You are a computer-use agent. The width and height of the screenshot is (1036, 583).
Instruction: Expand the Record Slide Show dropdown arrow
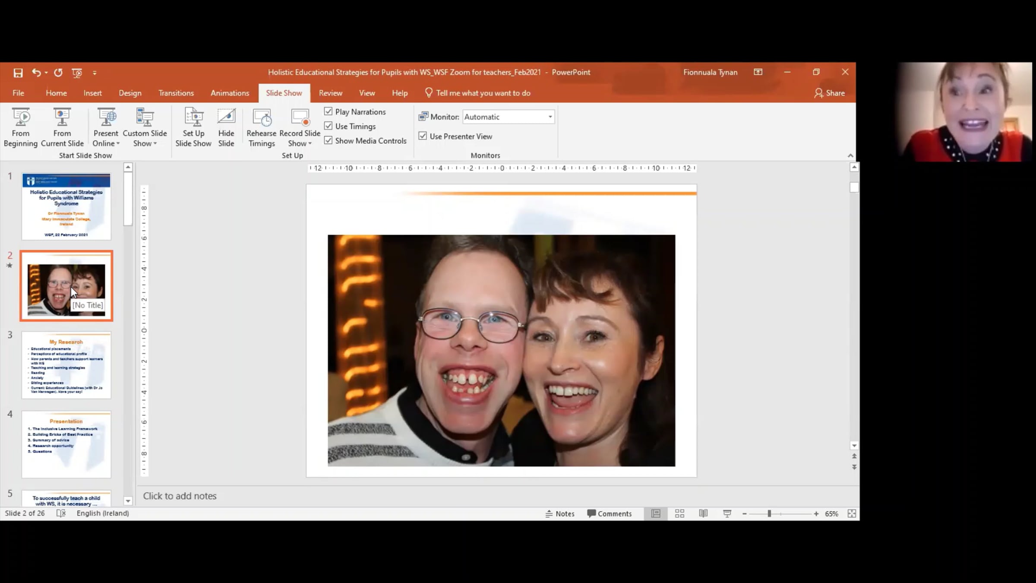pos(310,143)
